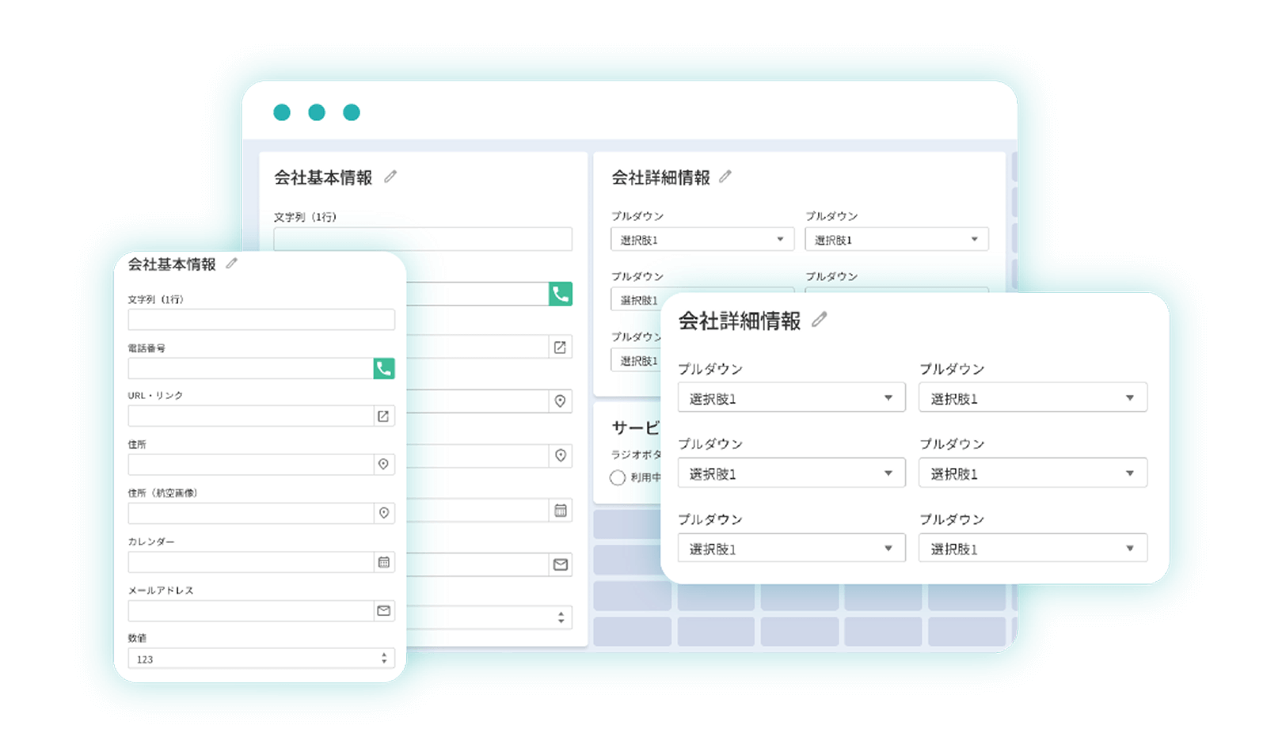
Task: Open bottom-left 選択肢1 dropdown in foreground card
Action: [x=790, y=549]
